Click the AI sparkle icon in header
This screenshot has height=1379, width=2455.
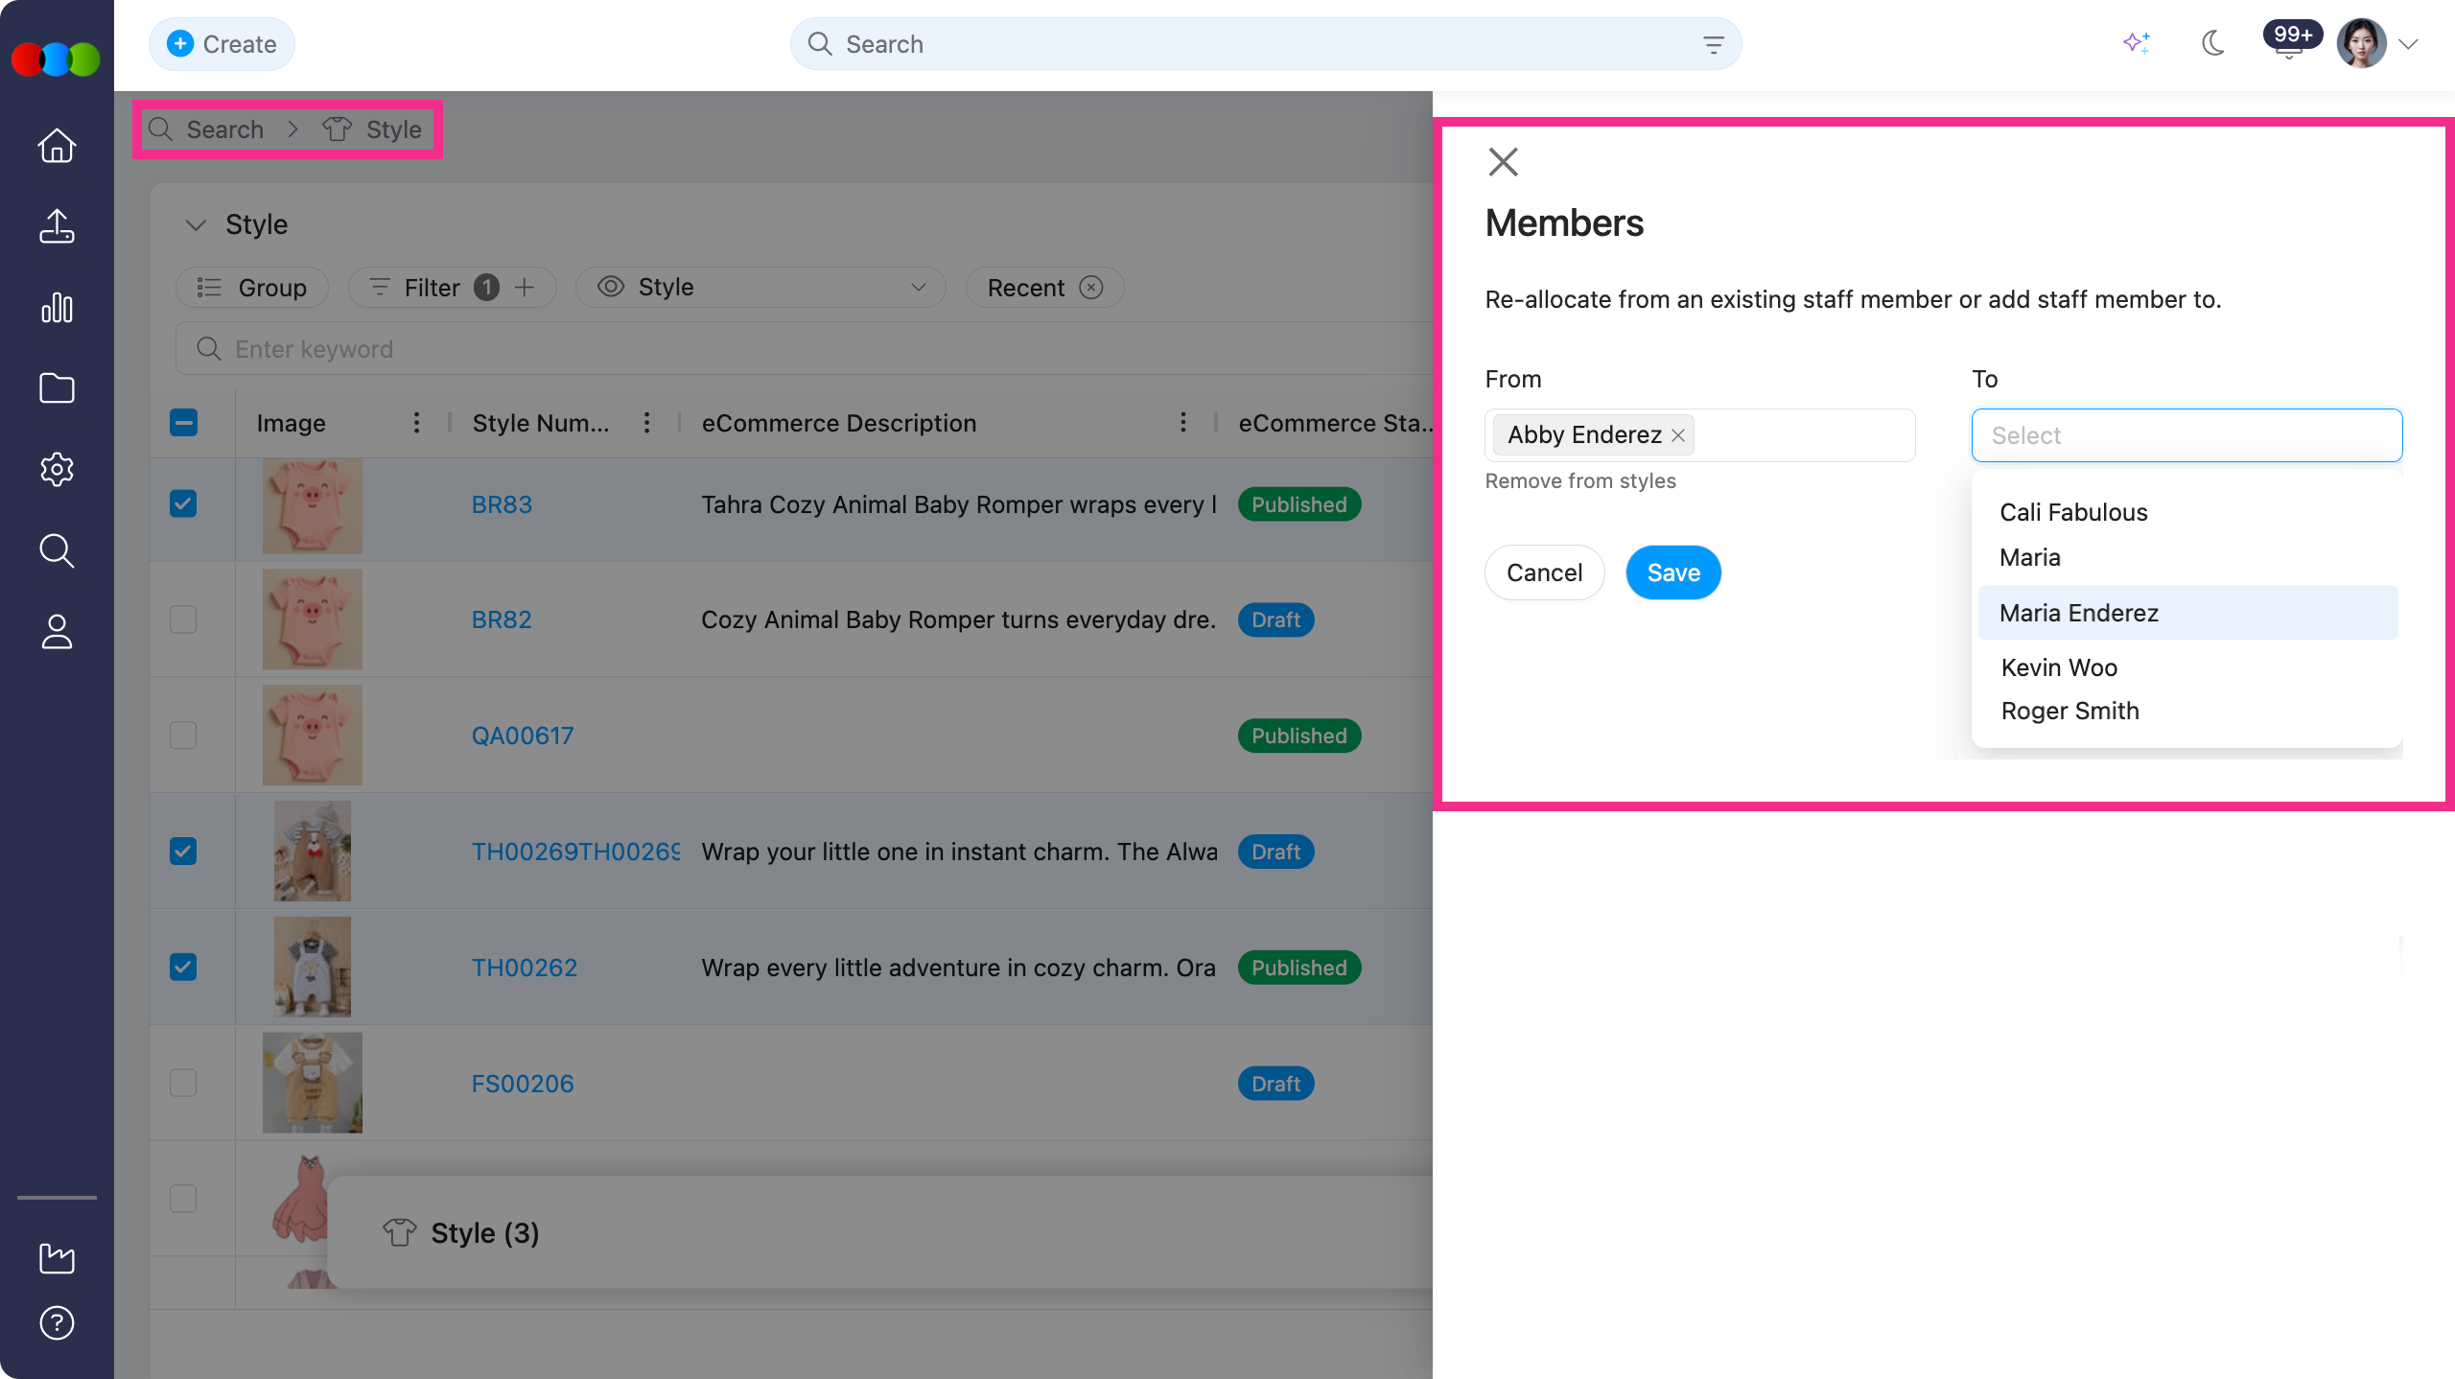coord(2137,43)
